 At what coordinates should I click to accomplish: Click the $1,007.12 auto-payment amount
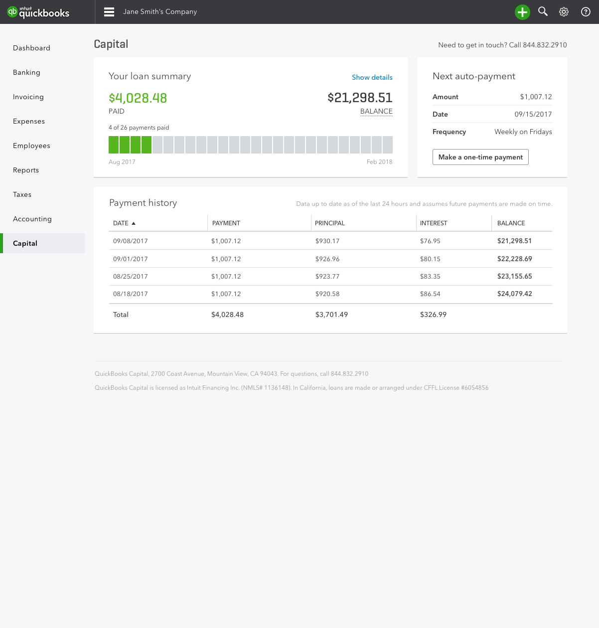click(536, 97)
